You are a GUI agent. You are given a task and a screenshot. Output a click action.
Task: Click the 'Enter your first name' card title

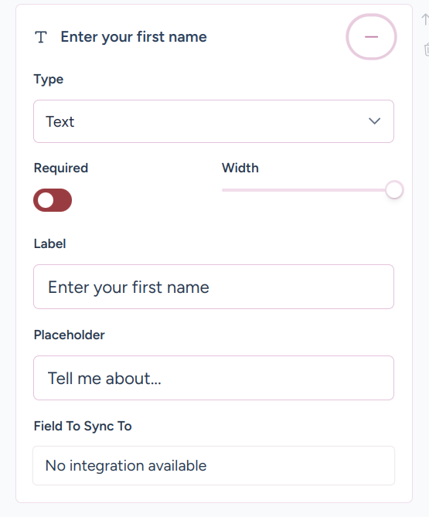point(134,37)
